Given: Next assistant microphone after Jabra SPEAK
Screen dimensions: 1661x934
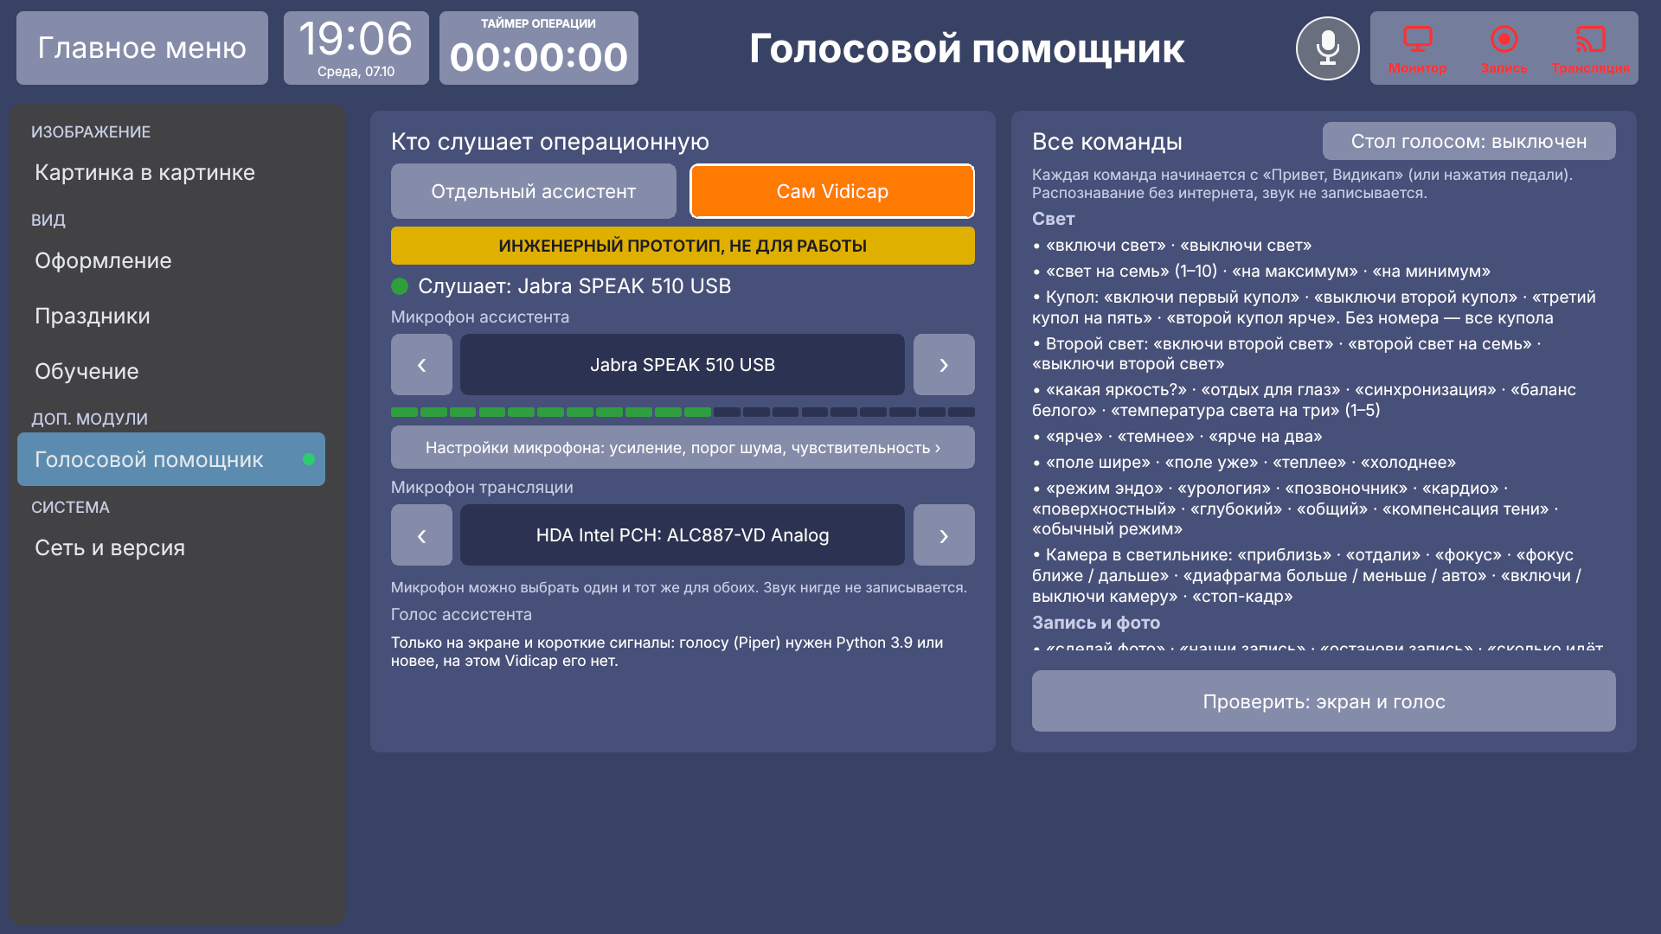Looking at the screenshot, I should [x=944, y=365].
